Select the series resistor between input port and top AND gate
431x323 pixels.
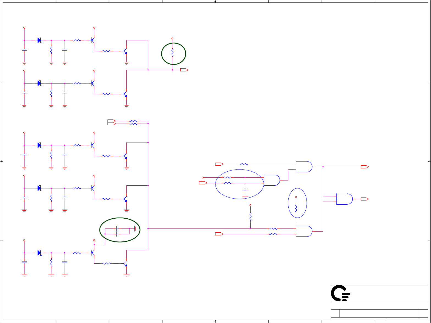coord(244,164)
